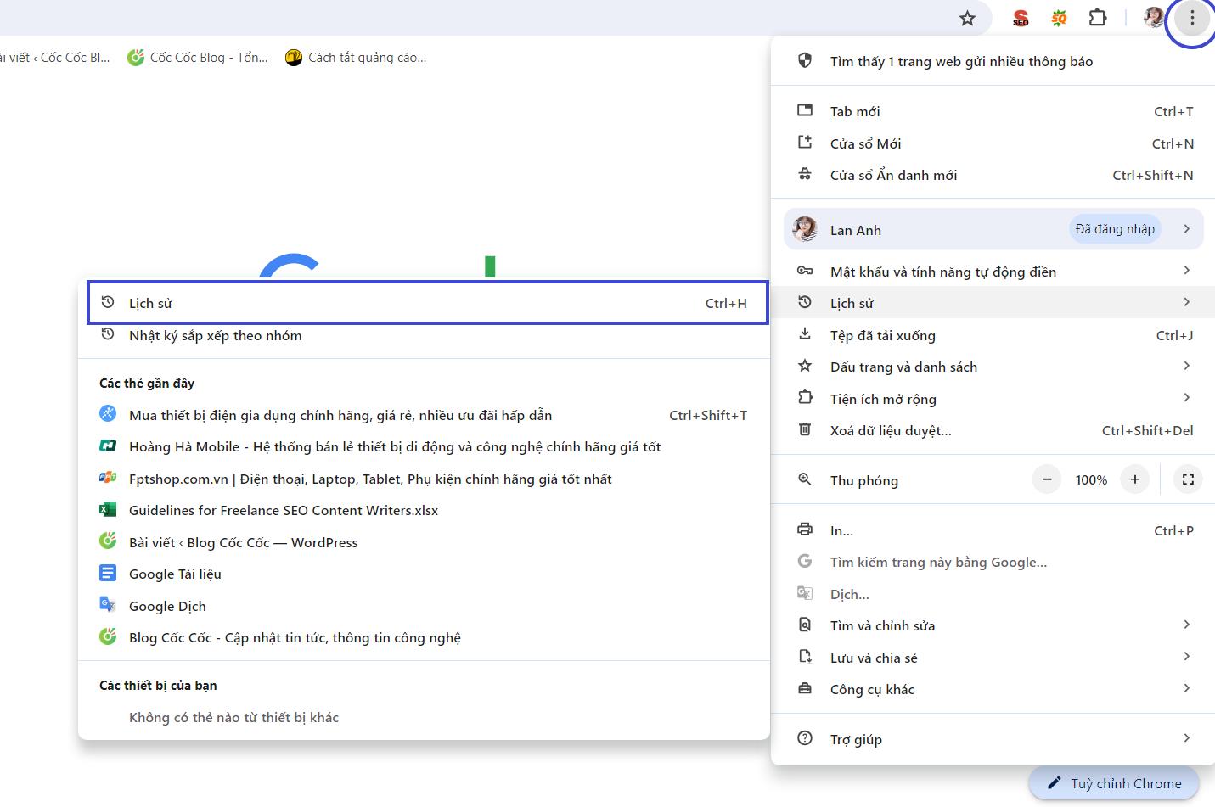Expand Tiện ích mở rộng submenu
Viewport: 1215px width, 807px height.
(x=993, y=399)
